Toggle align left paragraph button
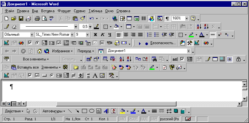 coord(119,35)
